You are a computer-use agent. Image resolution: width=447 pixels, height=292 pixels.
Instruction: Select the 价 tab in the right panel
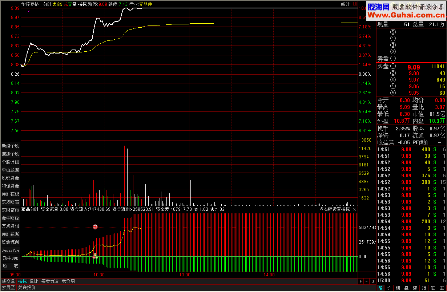[x=389, y=288]
